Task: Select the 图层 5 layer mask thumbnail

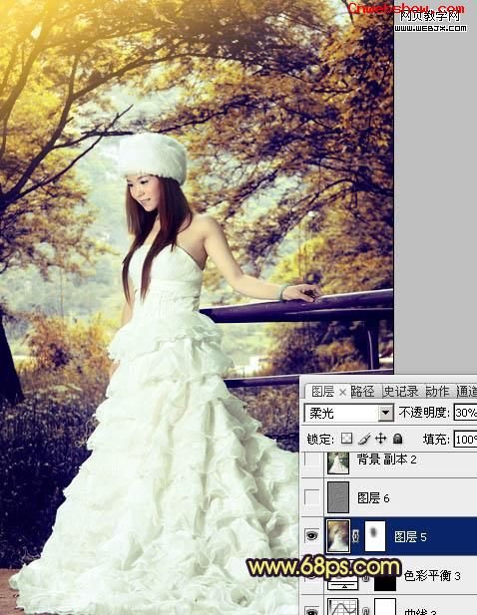Action: coord(375,536)
